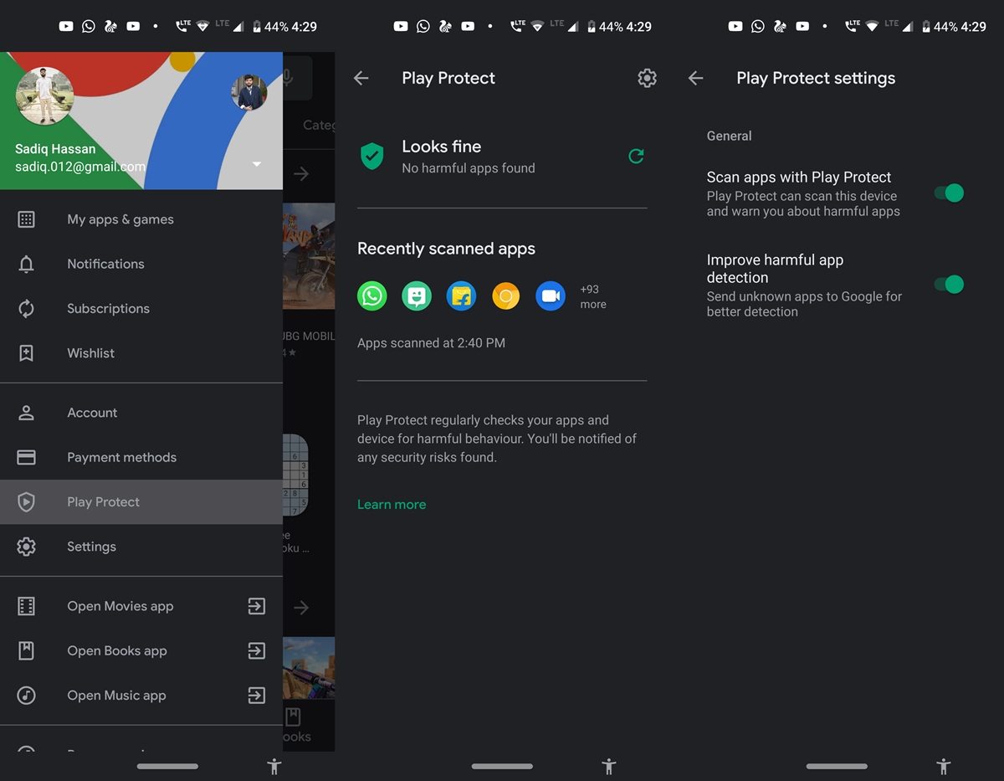Tap the Account person icon
Screen dimensions: 1004x781
[26, 413]
